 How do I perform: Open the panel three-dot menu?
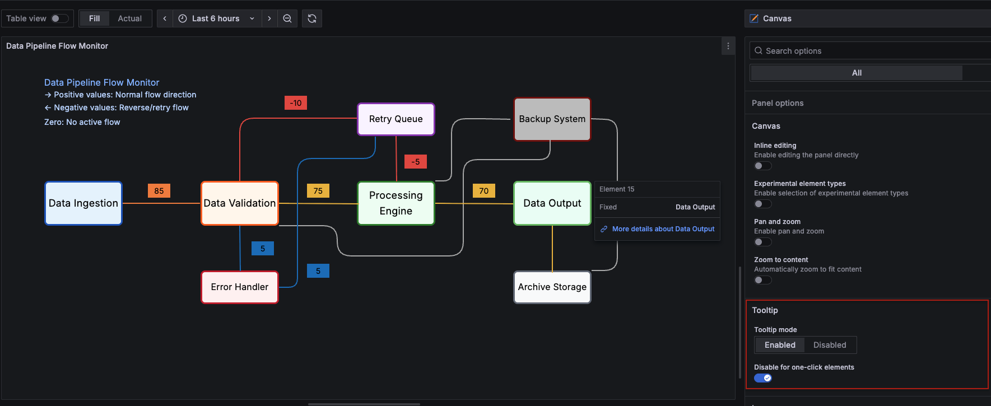(728, 46)
